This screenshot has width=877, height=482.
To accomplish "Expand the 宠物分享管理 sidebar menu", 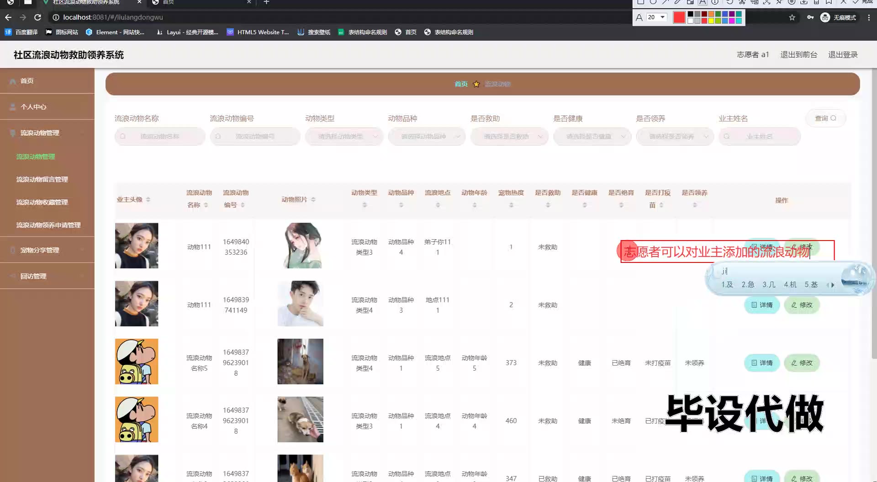I will click(47, 250).
